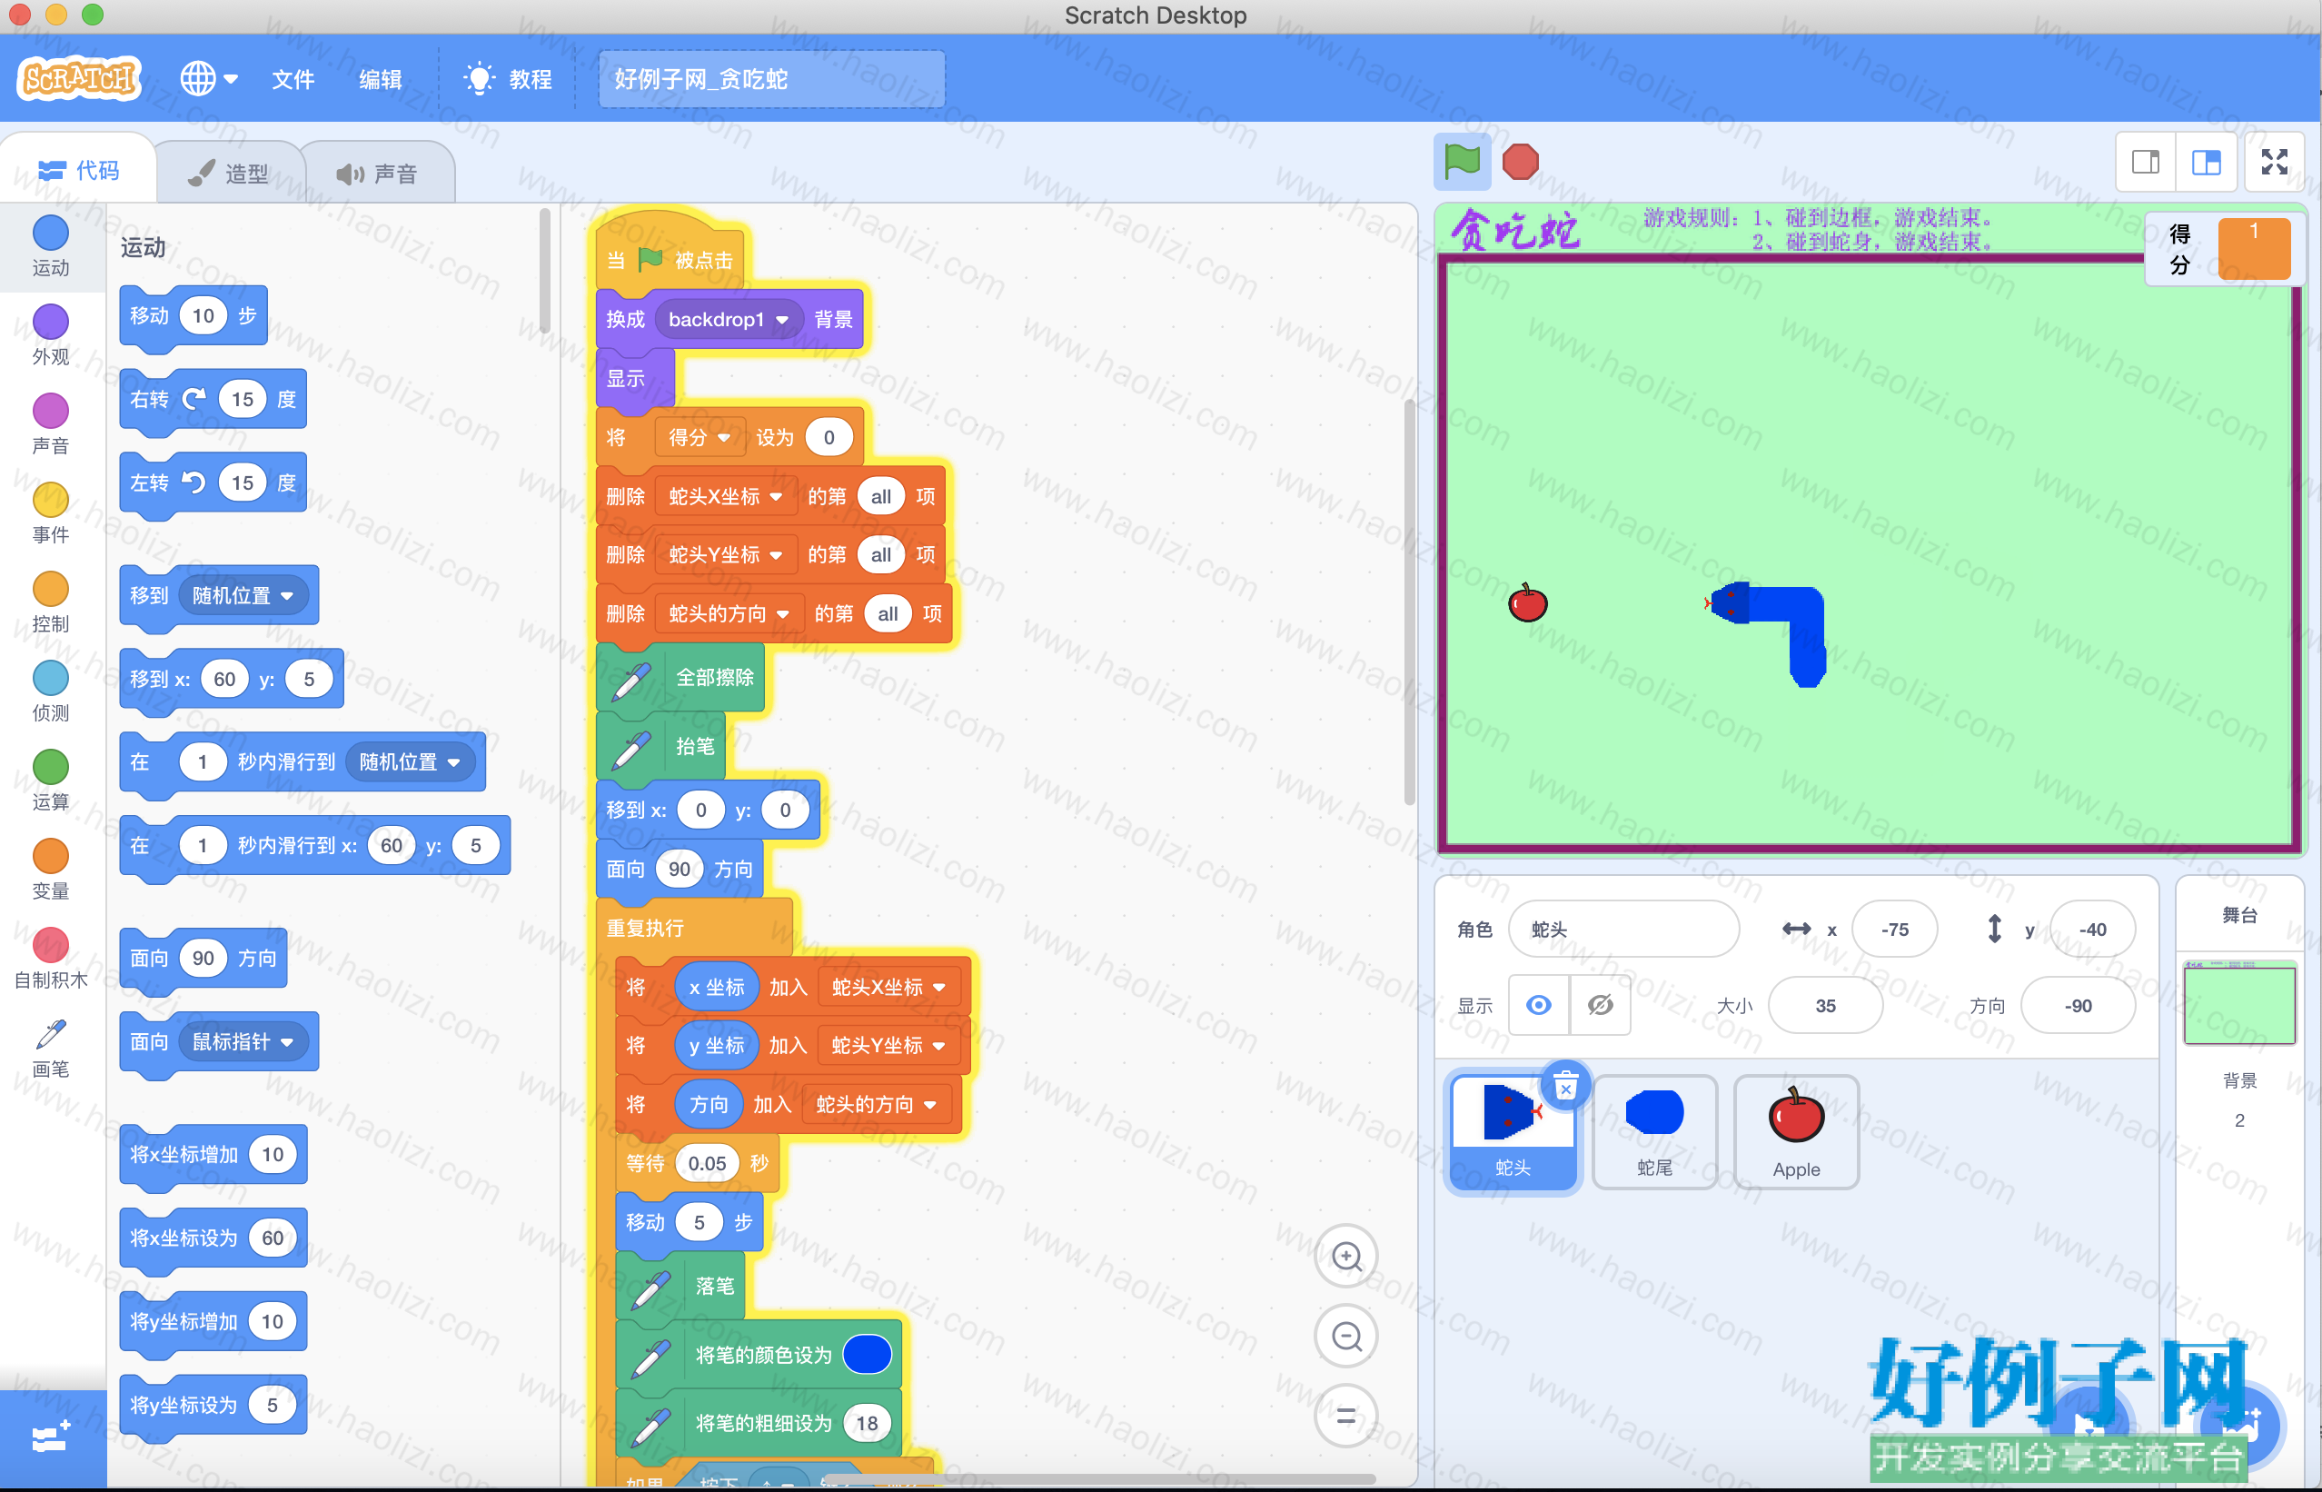Viewport: 2322px width, 1492px height.
Task: Click the sprite 方向 direction field
Action: pos(2078,1006)
